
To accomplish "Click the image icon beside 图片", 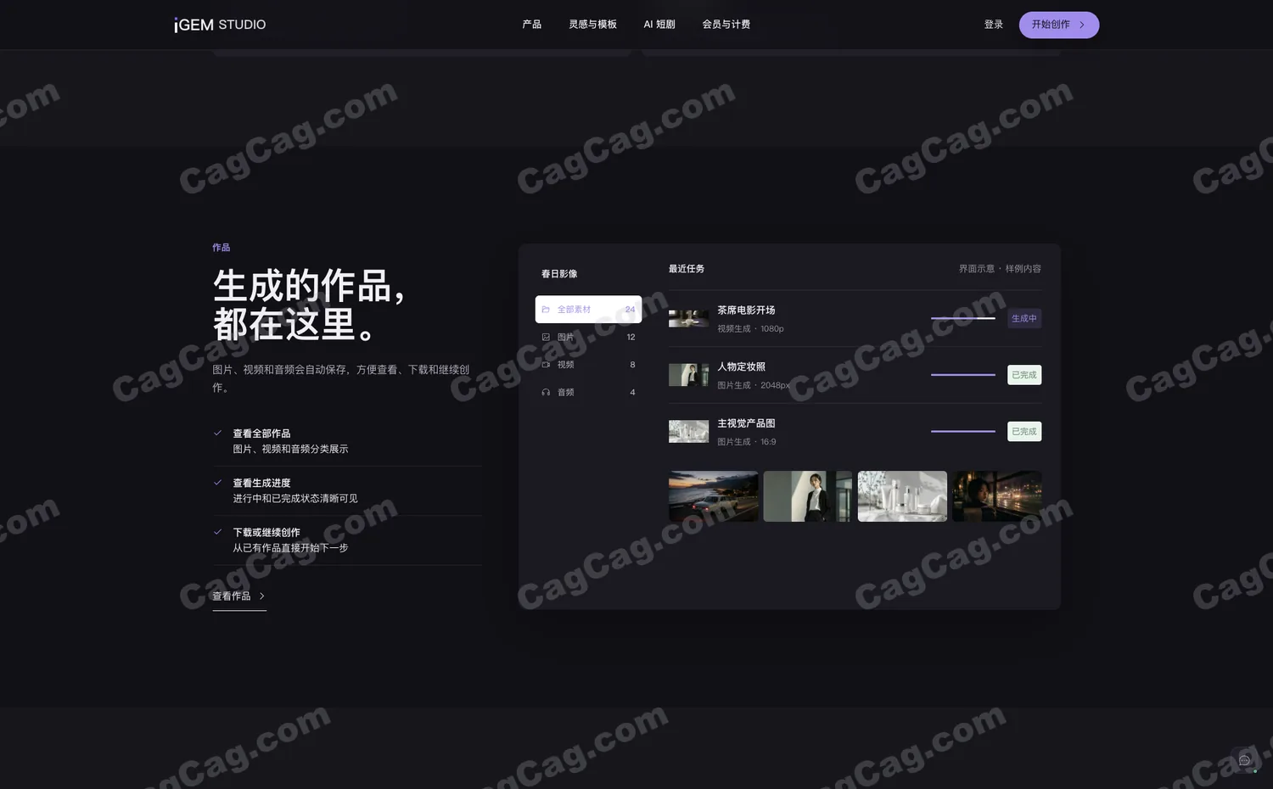I will click(546, 337).
